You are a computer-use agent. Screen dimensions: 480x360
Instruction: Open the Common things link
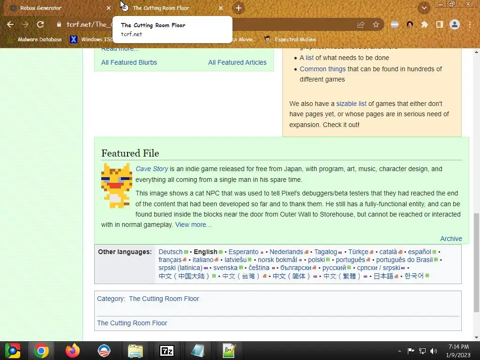(322, 69)
